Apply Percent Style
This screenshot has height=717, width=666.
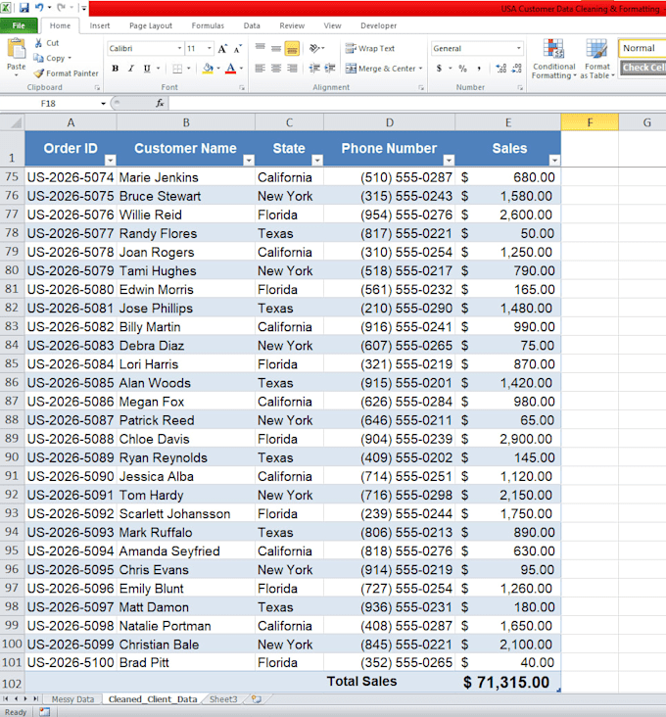[462, 69]
